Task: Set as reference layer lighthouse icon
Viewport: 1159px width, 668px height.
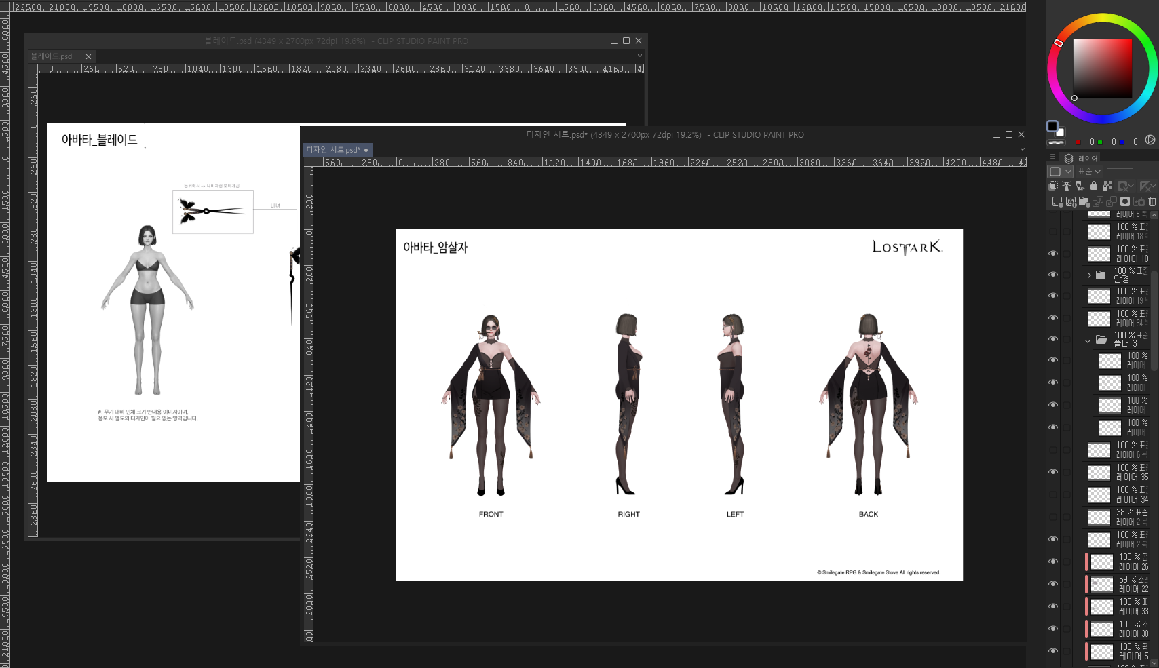Action: 1067,186
